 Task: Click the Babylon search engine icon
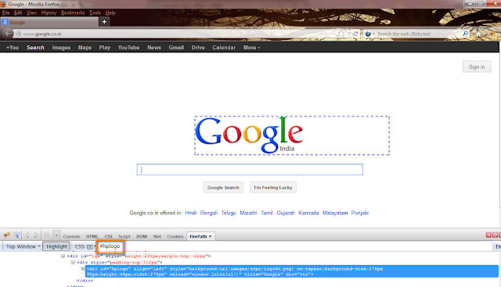pos(368,34)
